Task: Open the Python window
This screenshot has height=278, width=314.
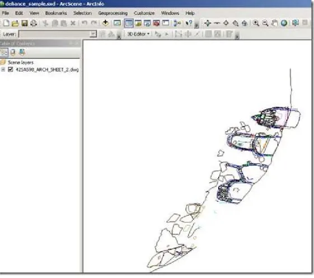Action: 166,23
